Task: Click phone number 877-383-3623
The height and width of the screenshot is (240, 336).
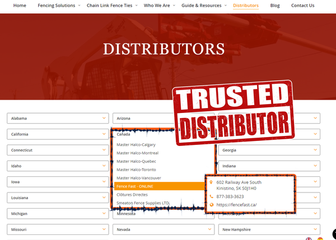Action: point(230,196)
